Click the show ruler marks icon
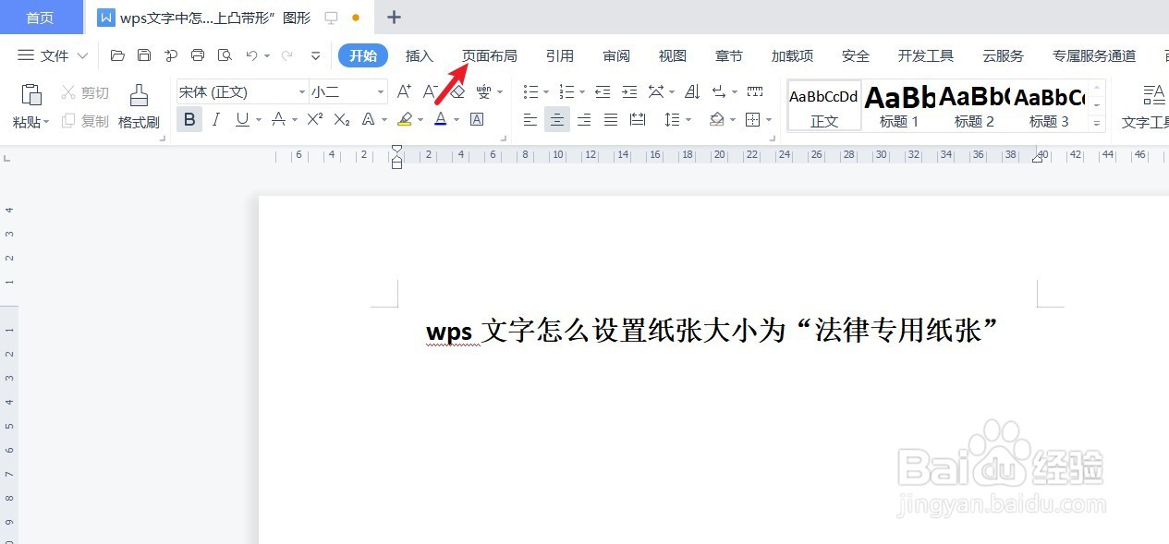This screenshot has height=544, width=1169. (x=755, y=91)
